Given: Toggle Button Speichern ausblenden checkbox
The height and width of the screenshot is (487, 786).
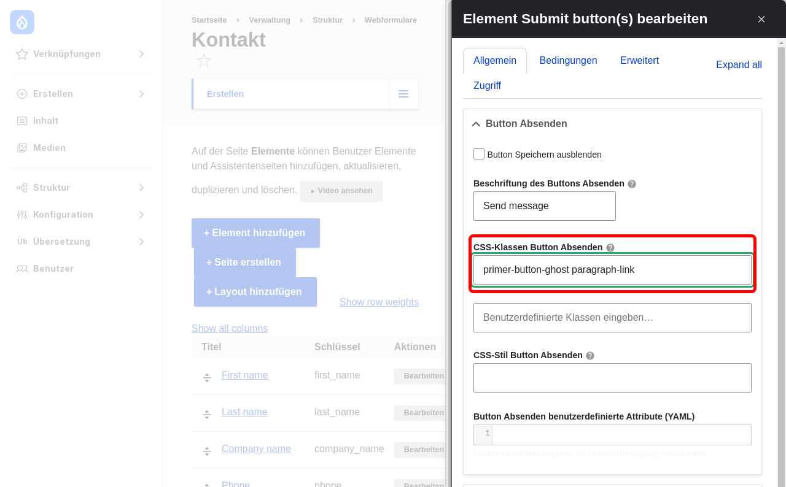Looking at the screenshot, I should point(479,154).
